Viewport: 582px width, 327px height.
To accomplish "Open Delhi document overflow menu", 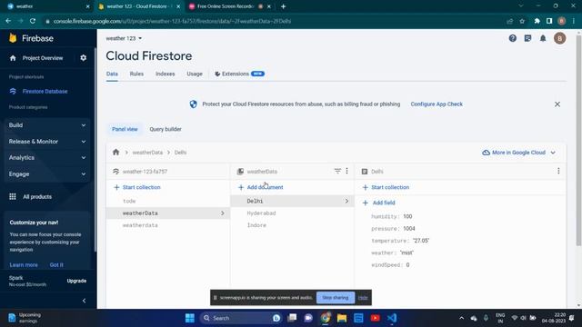I will (x=558, y=171).
